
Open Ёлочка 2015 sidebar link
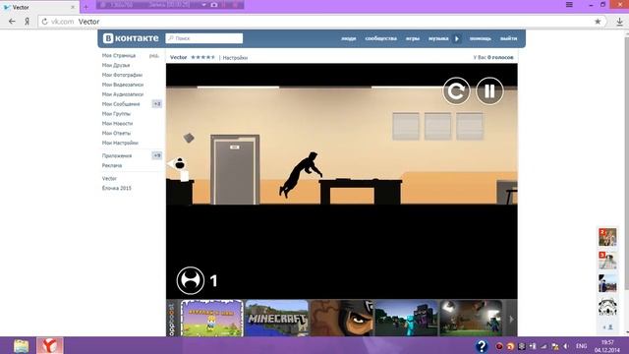(117, 188)
